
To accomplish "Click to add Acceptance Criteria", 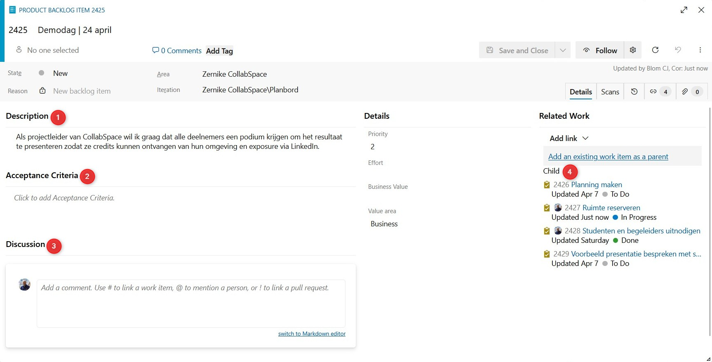I will (64, 197).
